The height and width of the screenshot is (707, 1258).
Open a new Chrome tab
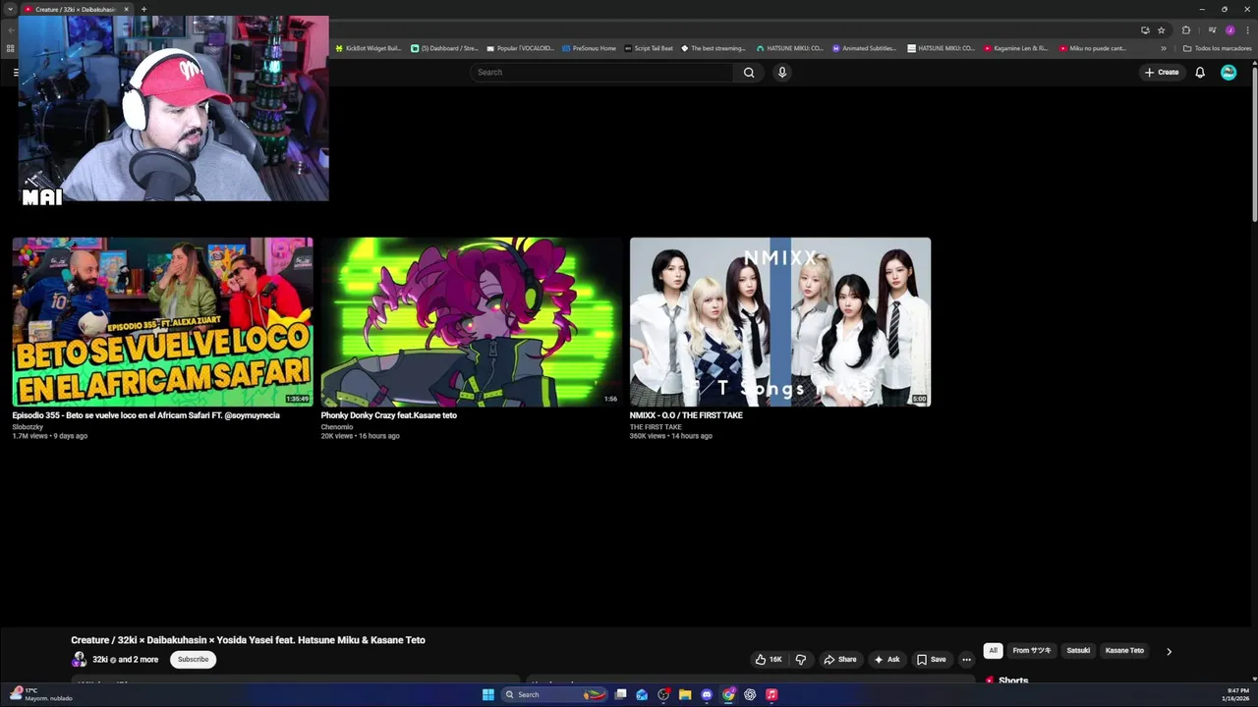143,9
